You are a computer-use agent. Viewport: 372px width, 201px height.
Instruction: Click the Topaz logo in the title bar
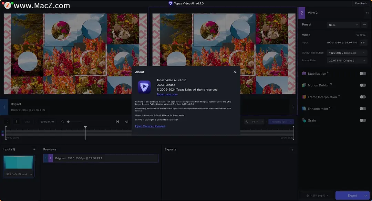coord(170,3)
